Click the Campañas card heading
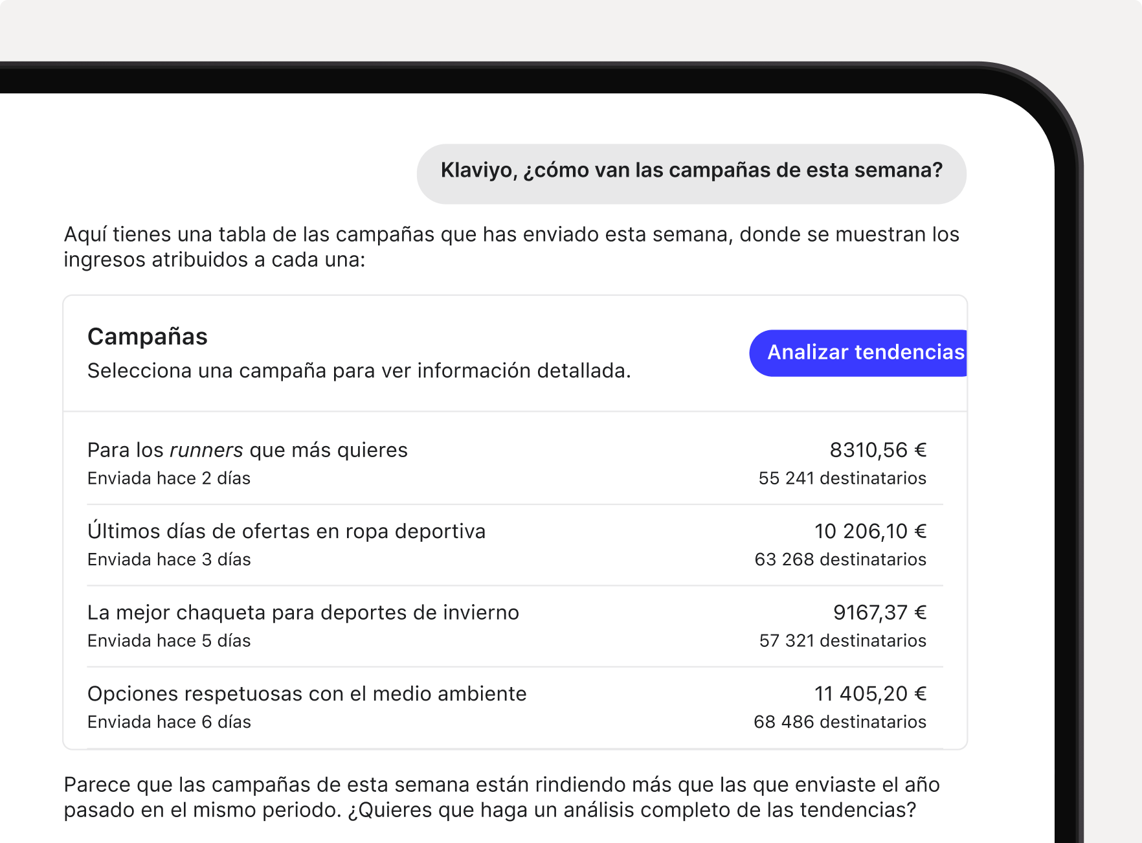The width and height of the screenshot is (1142, 843). (x=148, y=337)
